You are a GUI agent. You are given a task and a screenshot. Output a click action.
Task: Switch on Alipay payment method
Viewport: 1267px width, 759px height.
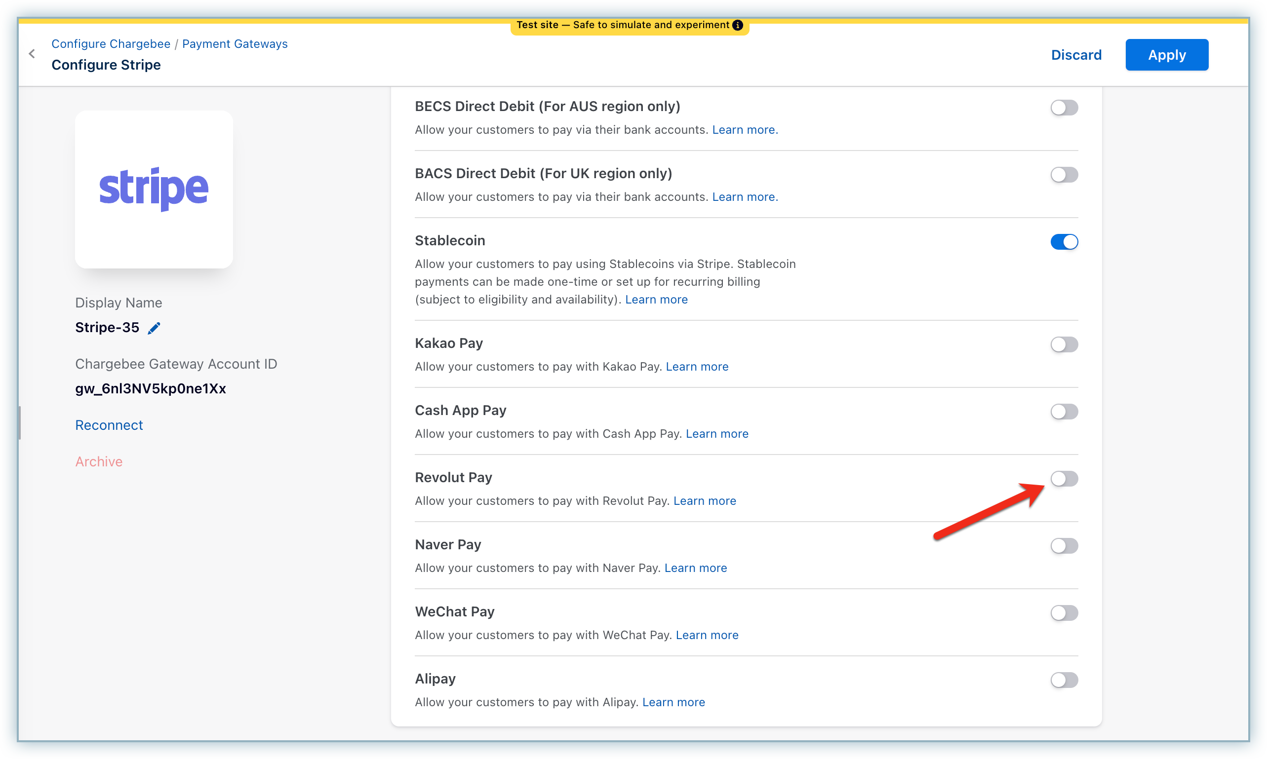[1064, 679]
